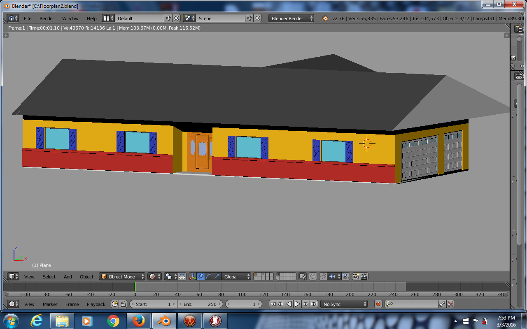
Task: Open the 3D View editor type selector
Action: [13, 276]
